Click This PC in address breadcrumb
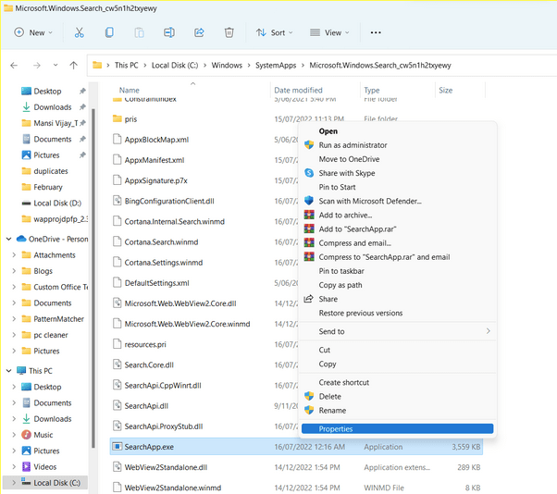557x494 pixels. [x=126, y=66]
